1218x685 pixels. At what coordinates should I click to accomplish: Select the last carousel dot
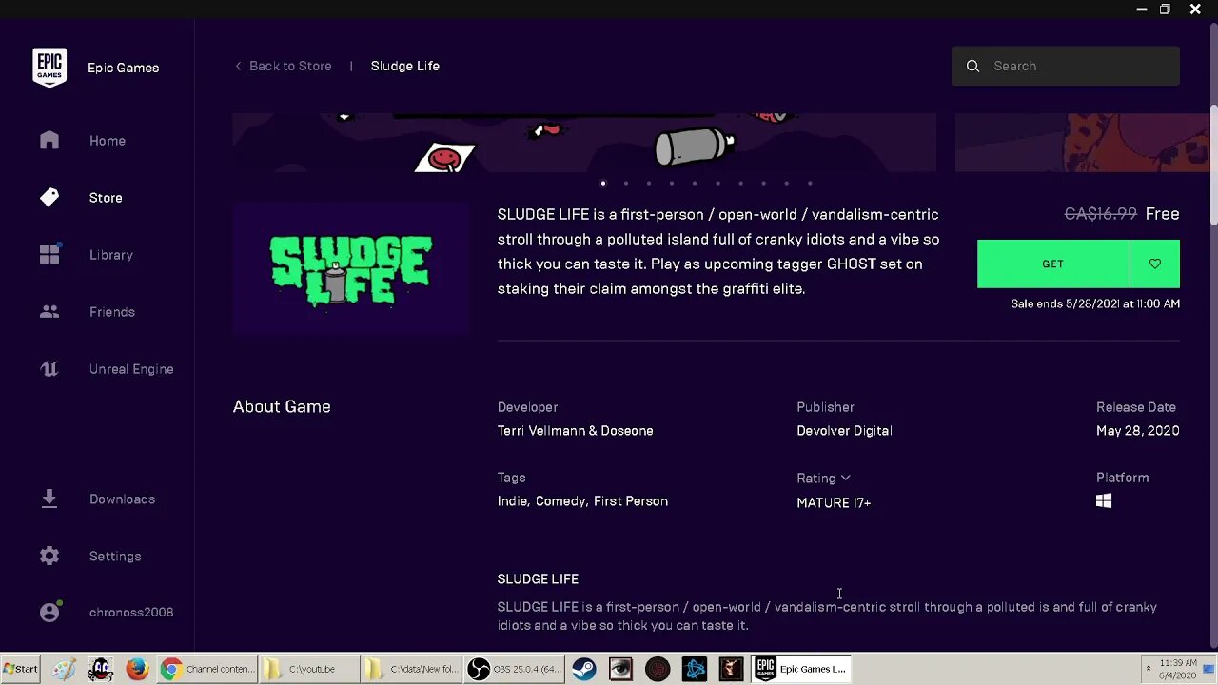(x=810, y=183)
